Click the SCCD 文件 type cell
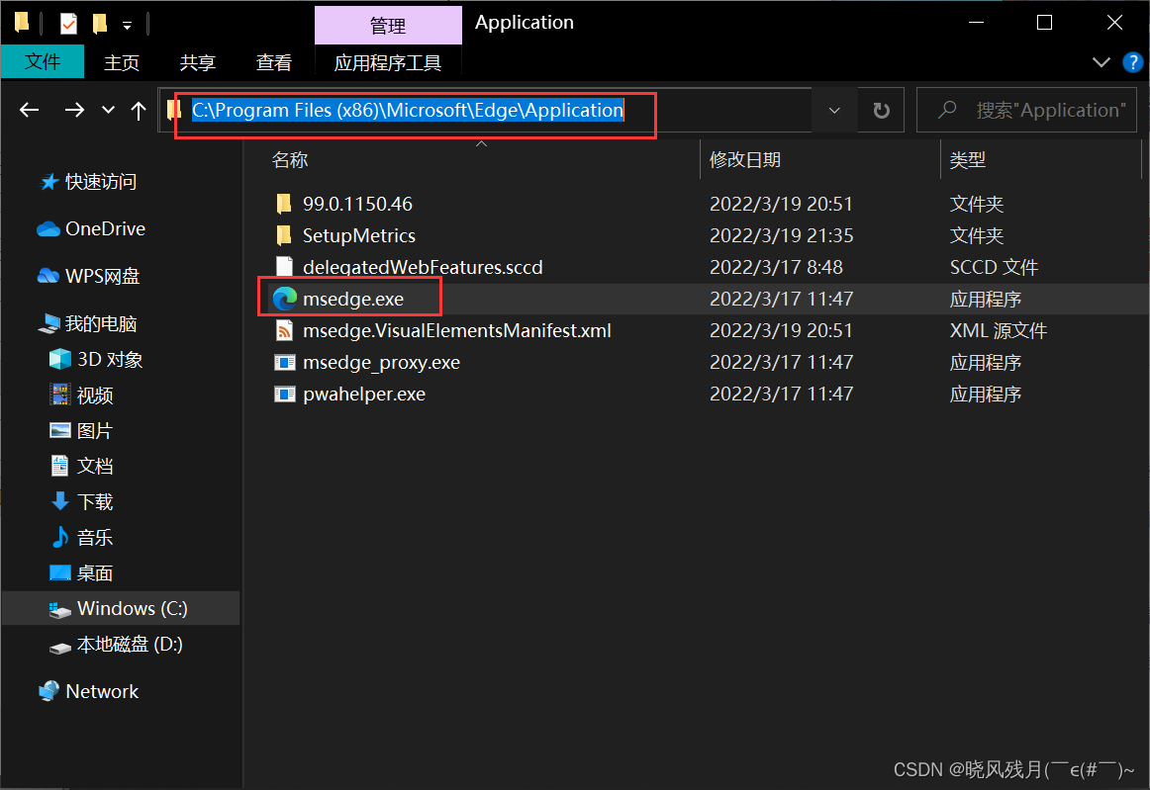The height and width of the screenshot is (790, 1150). 994,267
